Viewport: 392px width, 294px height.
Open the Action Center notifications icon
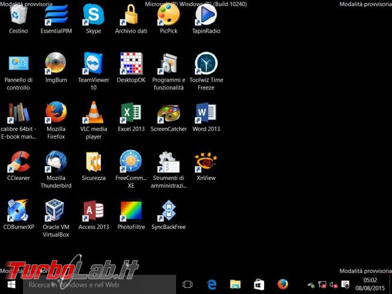pyautogui.click(x=345, y=284)
